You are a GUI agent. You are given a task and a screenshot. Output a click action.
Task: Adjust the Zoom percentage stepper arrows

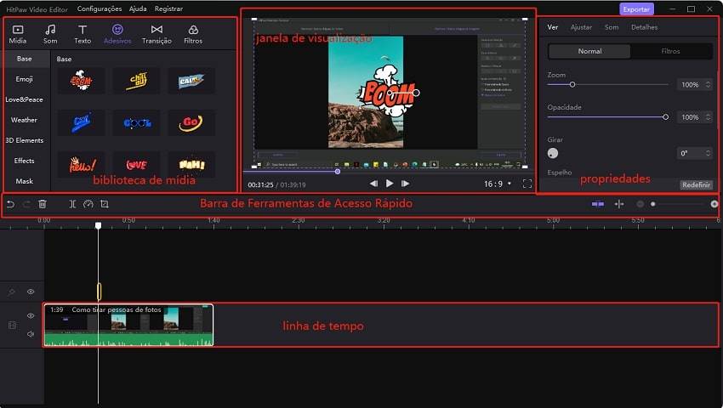point(709,85)
